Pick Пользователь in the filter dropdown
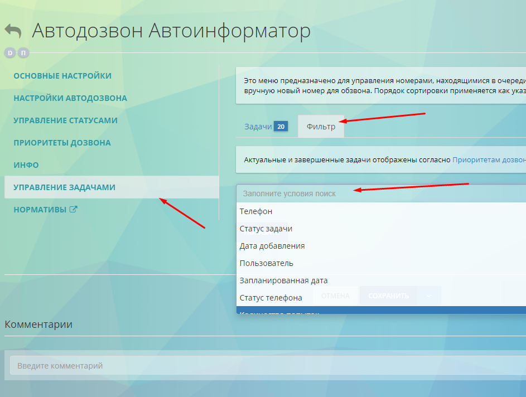This screenshot has width=526, height=397. [x=267, y=263]
